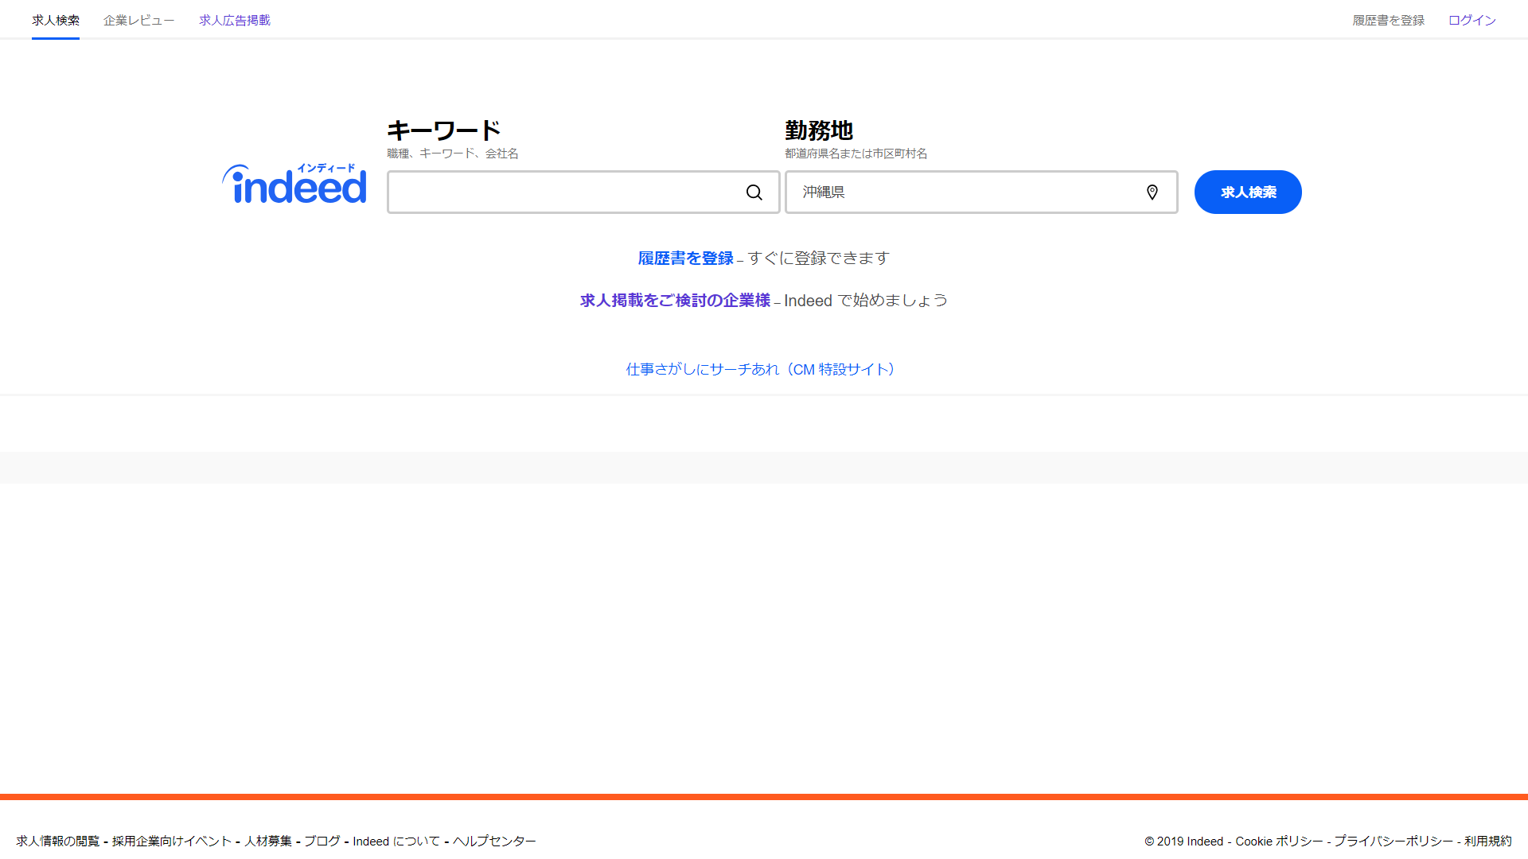Click the ログイン link

[1472, 20]
